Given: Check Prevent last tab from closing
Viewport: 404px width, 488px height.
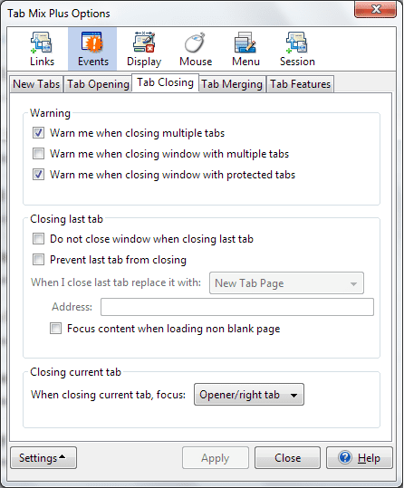Looking at the screenshot, I should click(38, 260).
